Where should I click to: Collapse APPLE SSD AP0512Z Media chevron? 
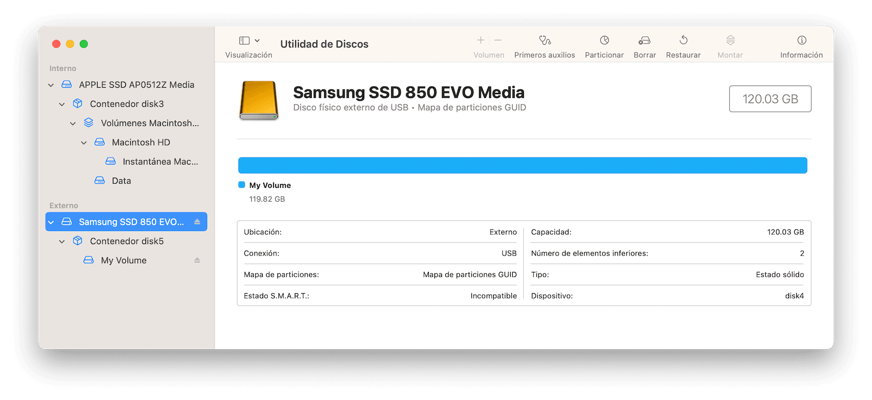tap(51, 85)
